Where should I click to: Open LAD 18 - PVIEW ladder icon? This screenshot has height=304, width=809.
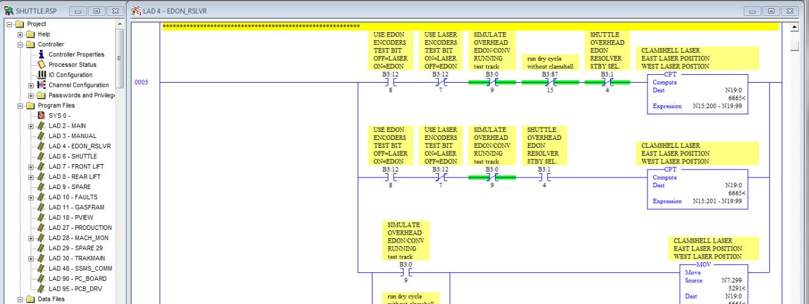click(x=41, y=217)
